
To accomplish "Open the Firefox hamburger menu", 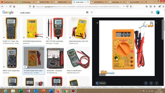I will [x=163, y=6].
